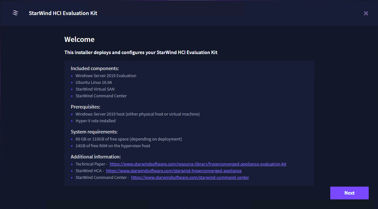378x209 pixels.
Task: Proceed with the Next button
Action: (349, 193)
